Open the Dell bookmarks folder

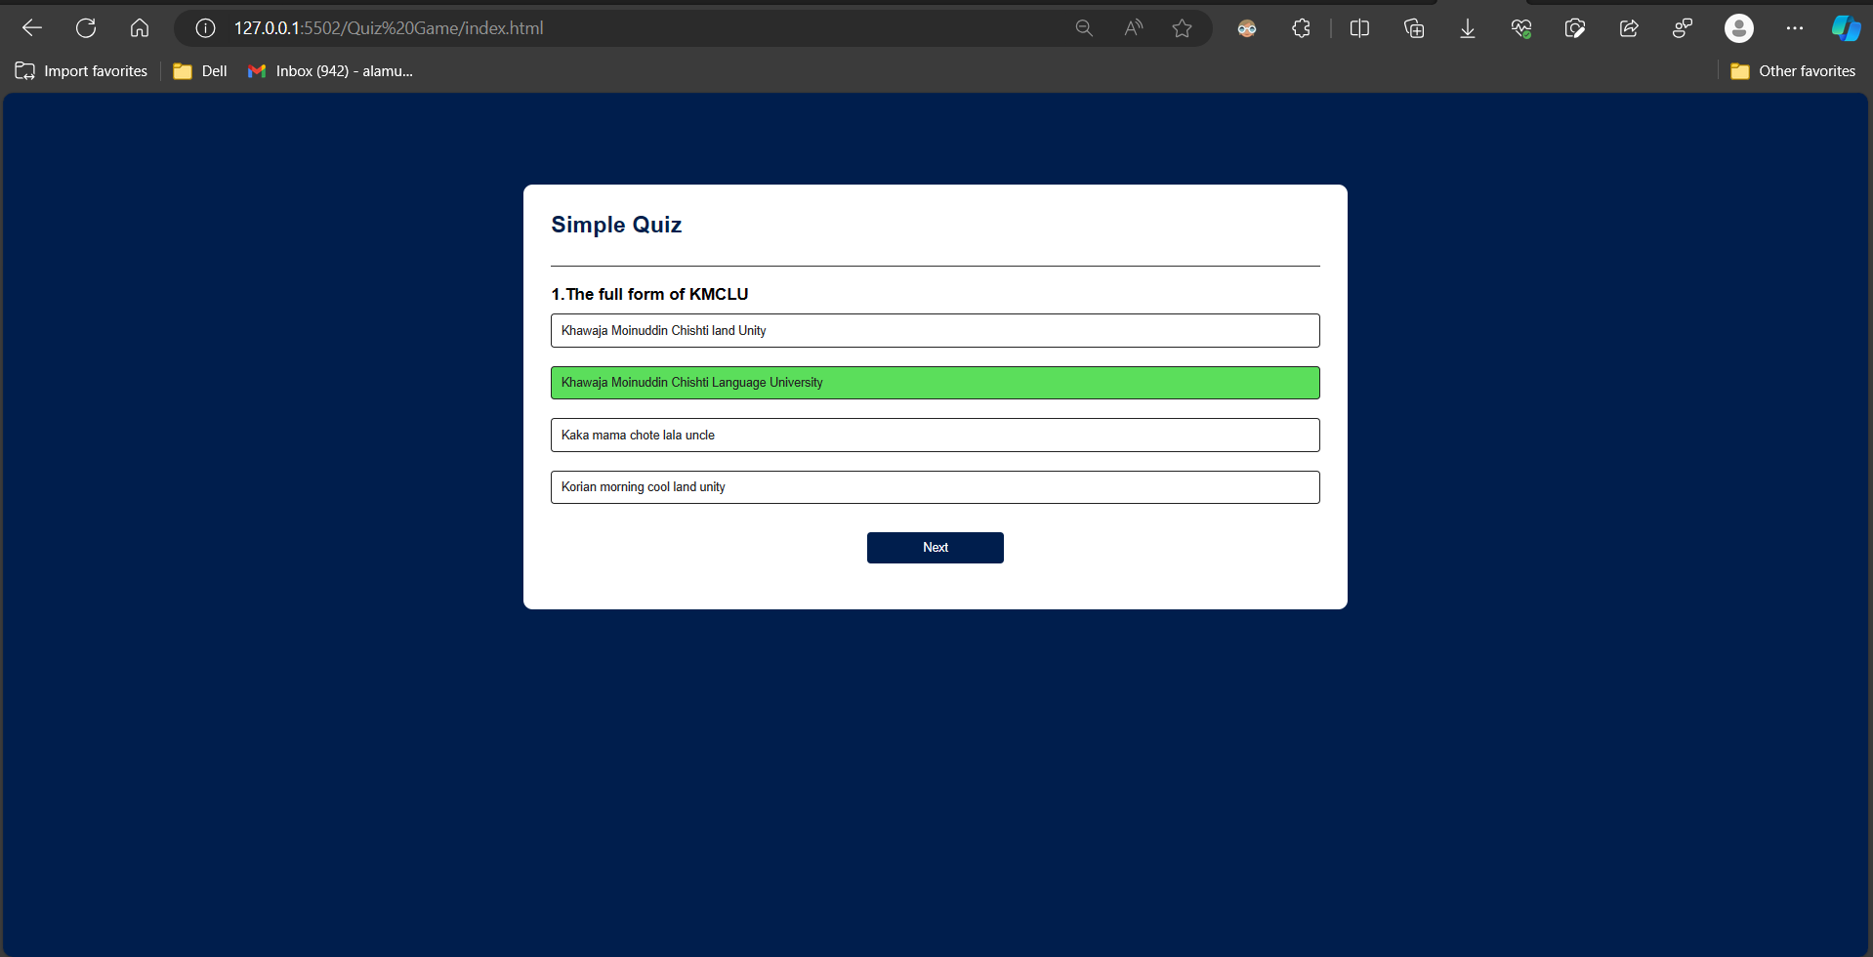pyautogui.click(x=200, y=71)
